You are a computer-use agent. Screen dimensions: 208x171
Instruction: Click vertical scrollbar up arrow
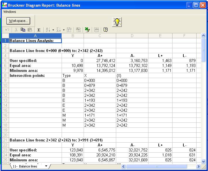204,36
